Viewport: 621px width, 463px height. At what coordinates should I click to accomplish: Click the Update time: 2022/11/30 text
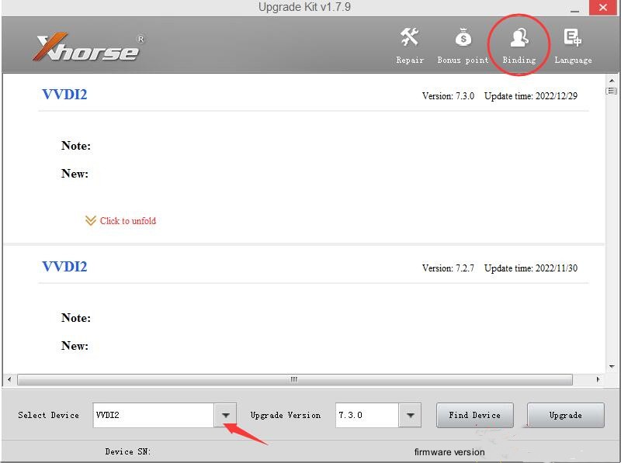point(531,268)
